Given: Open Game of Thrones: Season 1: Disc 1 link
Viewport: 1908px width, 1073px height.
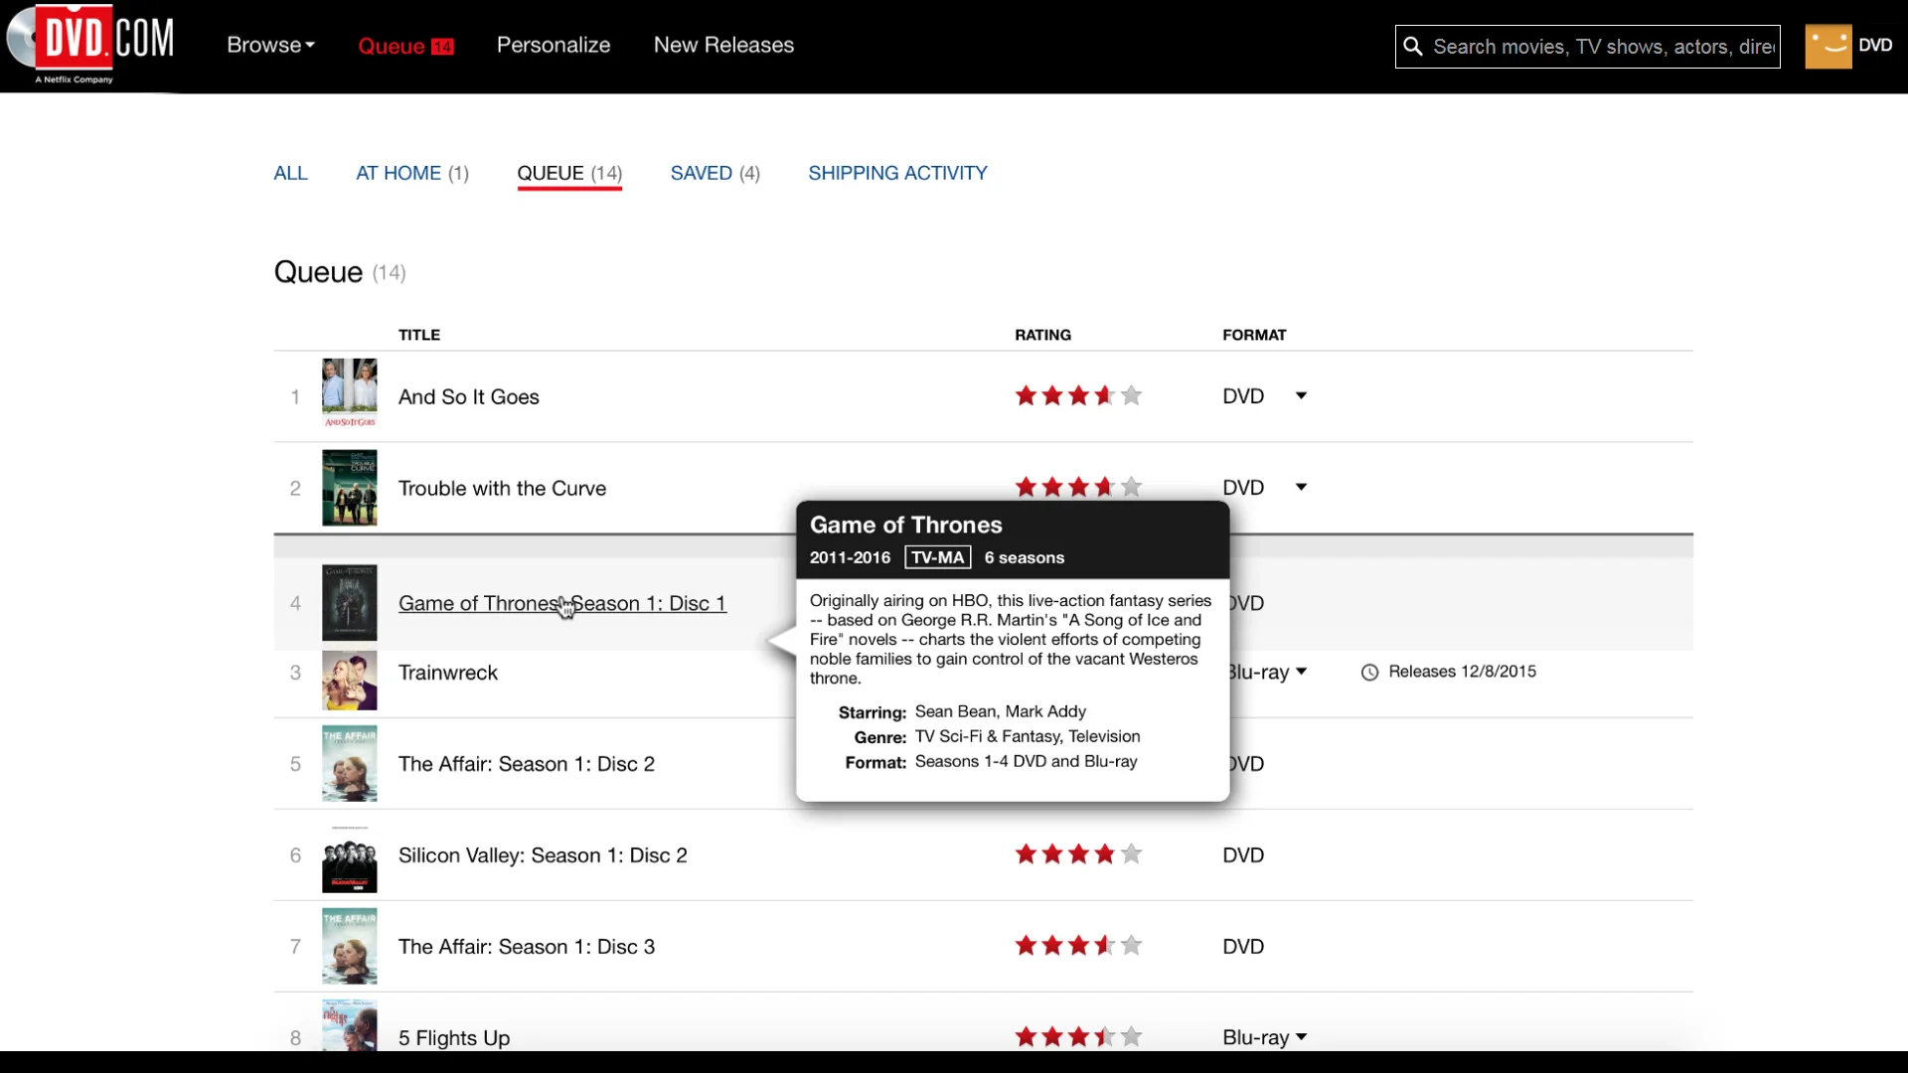Looking at the screenshot, I should tap(562, 603).
